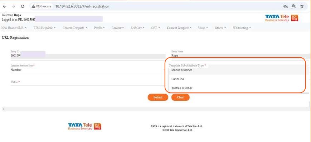The image size is (311, 142).
Task: Click the Tata Tele logo in header
Action: [x=282, y=18]
